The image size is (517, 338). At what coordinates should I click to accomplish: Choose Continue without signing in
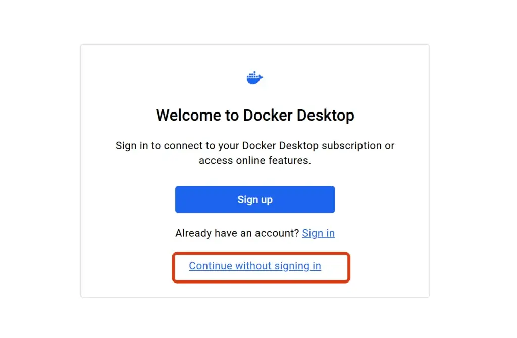click(255, 266)
